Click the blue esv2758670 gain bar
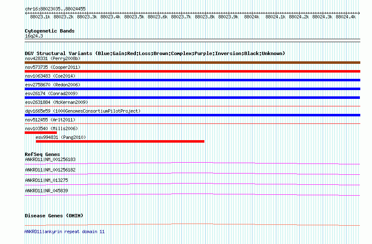 192,89
